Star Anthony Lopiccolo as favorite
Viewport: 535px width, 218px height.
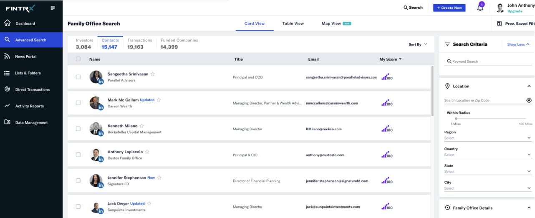click(147, 152)
